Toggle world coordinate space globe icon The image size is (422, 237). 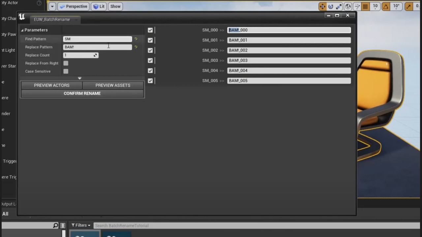tap(348, 6)
